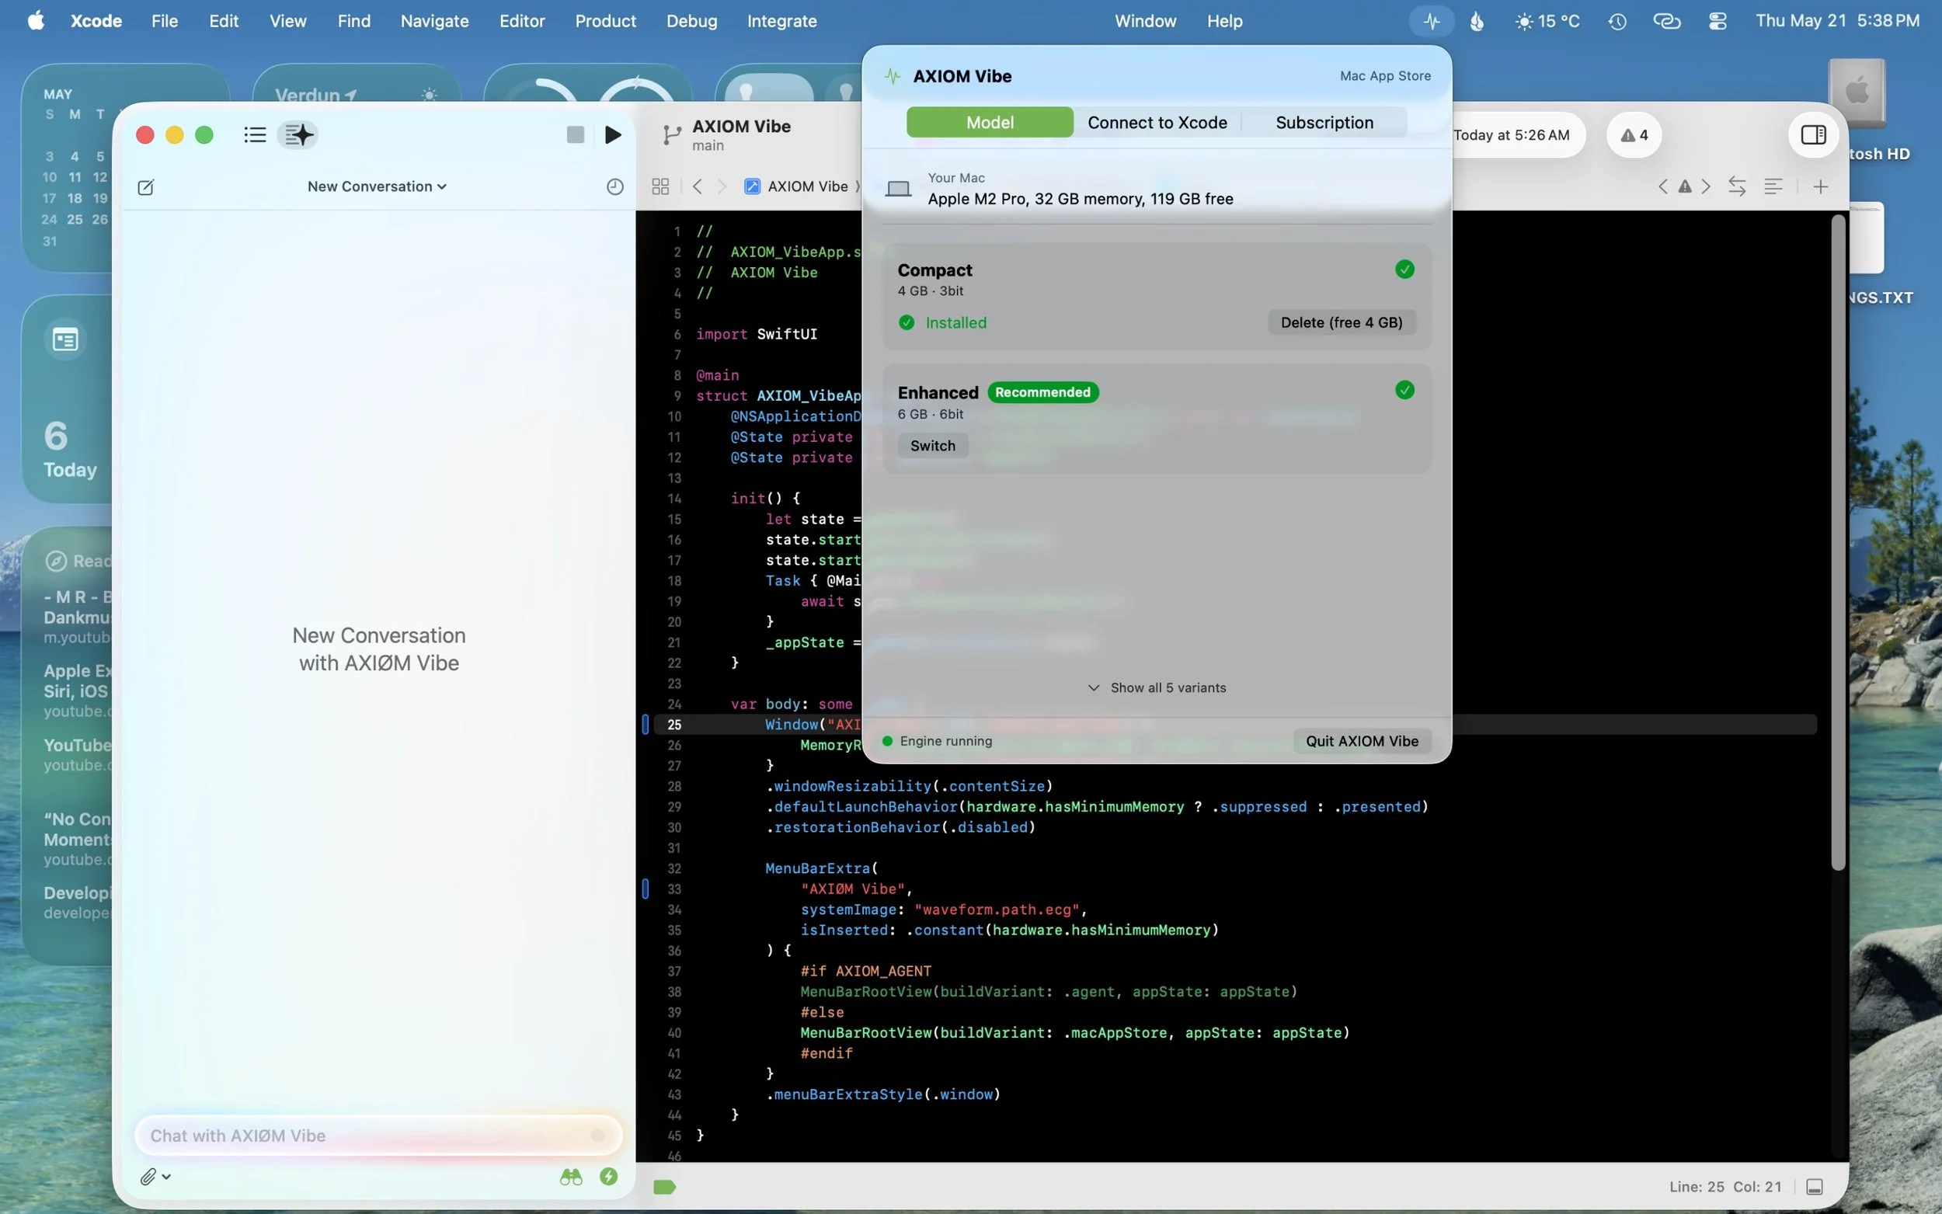Image resolution: width=1942 pixels, height=1214 pixels.
Task: Click Switch under the Enhanced model
Action: (932, 446)
